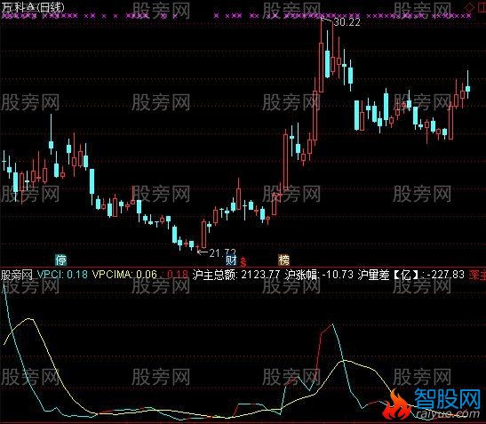
Task: Click the 21.73 low price label
Action: click(222, 253)
